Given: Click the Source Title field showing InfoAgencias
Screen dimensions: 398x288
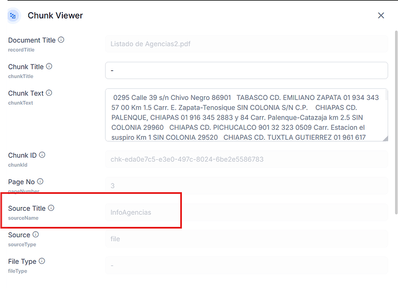Looking at the screenshot, I should (246, 212).
